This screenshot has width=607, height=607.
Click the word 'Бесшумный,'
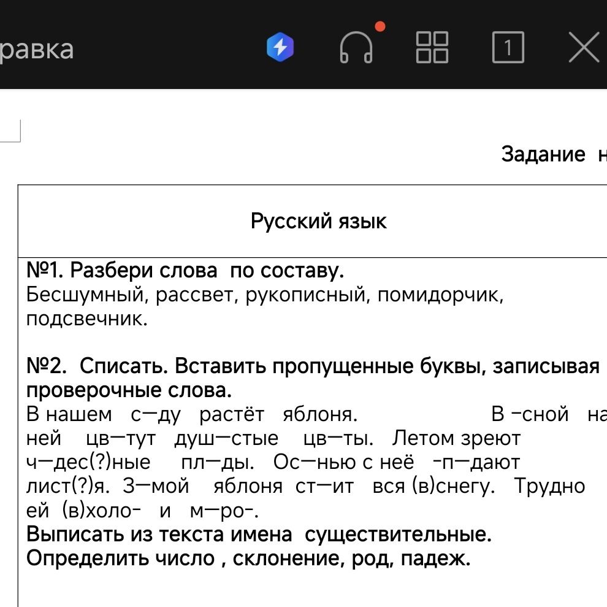88,295
